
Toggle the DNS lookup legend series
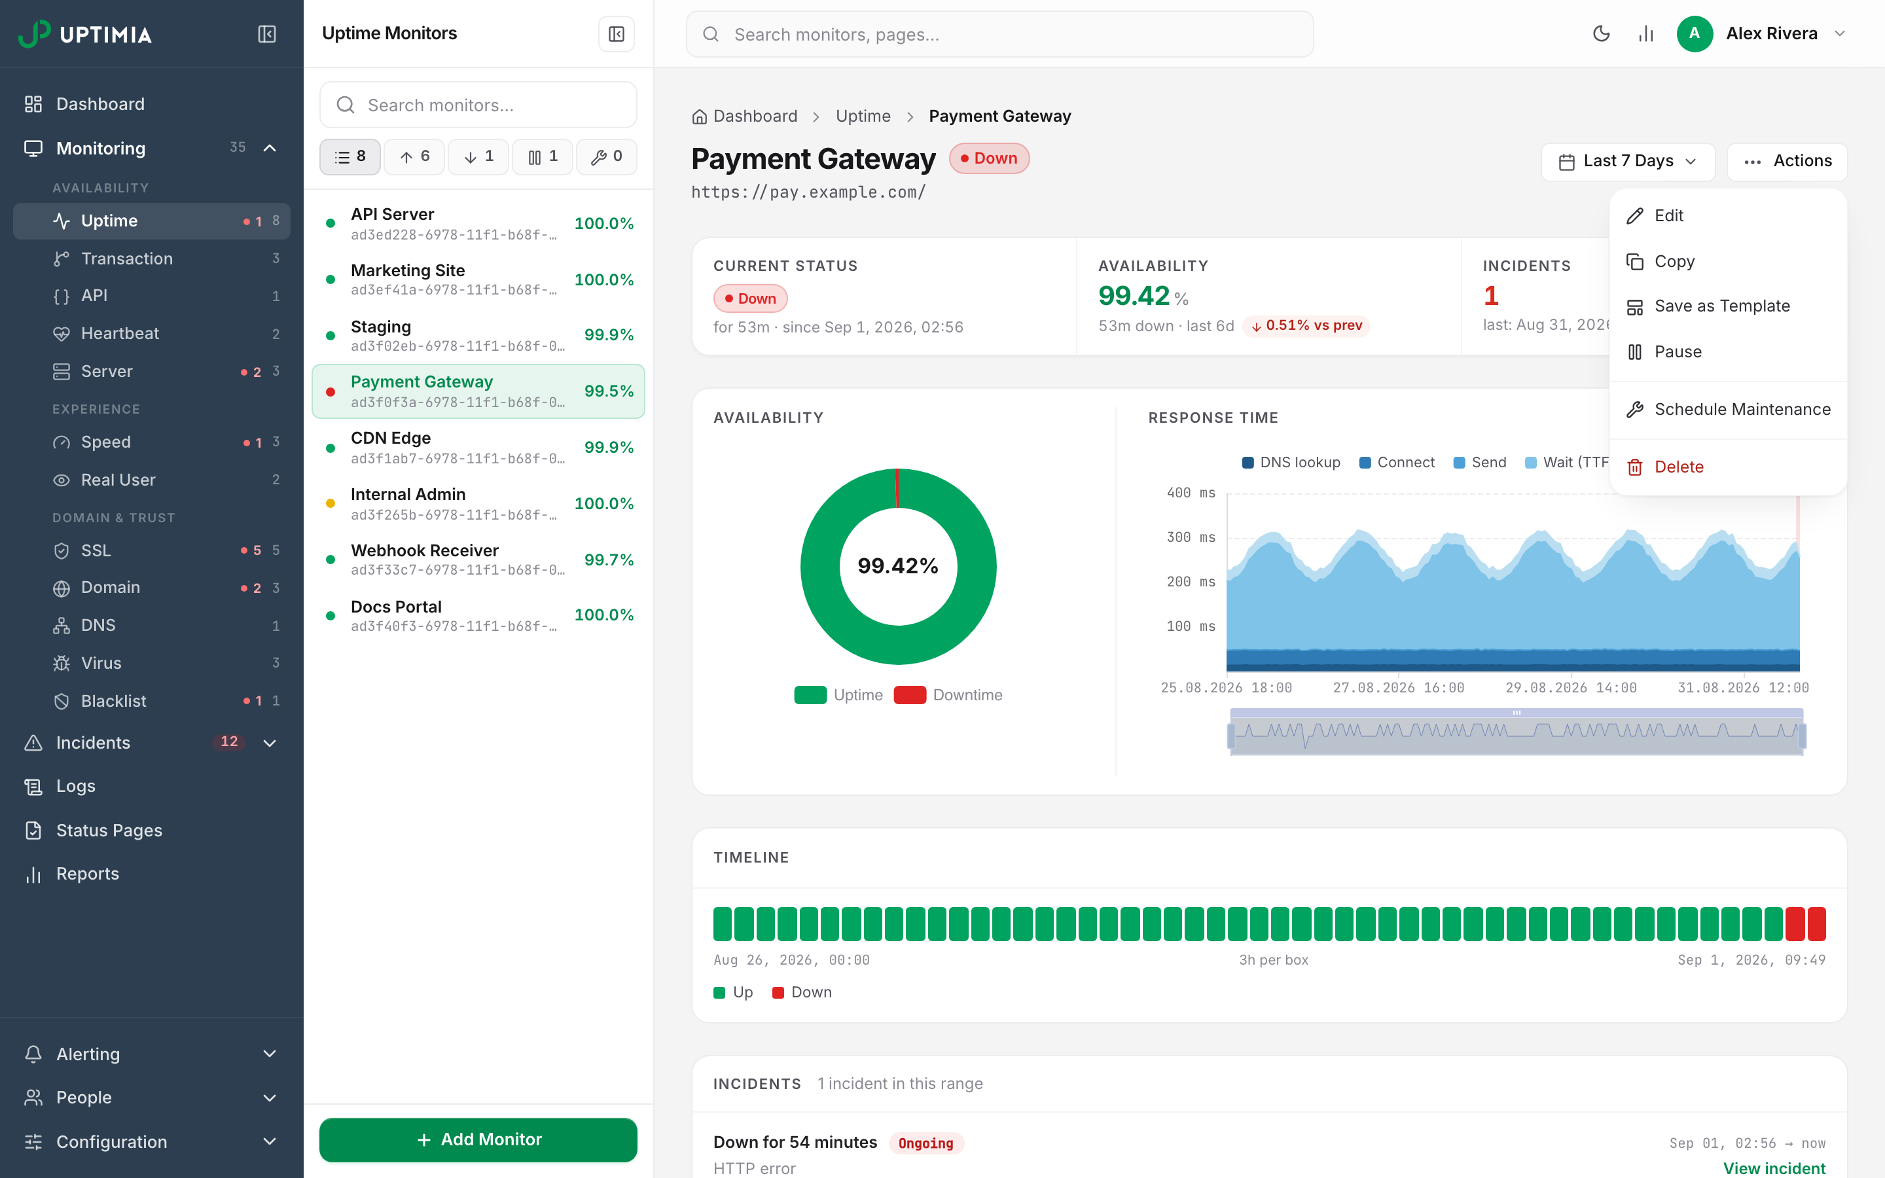pyautogui.click(x=1291, y=462)
